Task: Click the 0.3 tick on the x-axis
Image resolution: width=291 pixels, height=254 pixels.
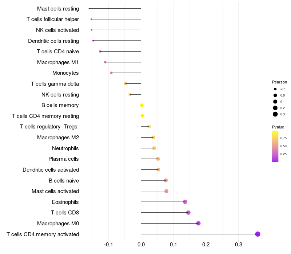Action: (x=239, y=245)
